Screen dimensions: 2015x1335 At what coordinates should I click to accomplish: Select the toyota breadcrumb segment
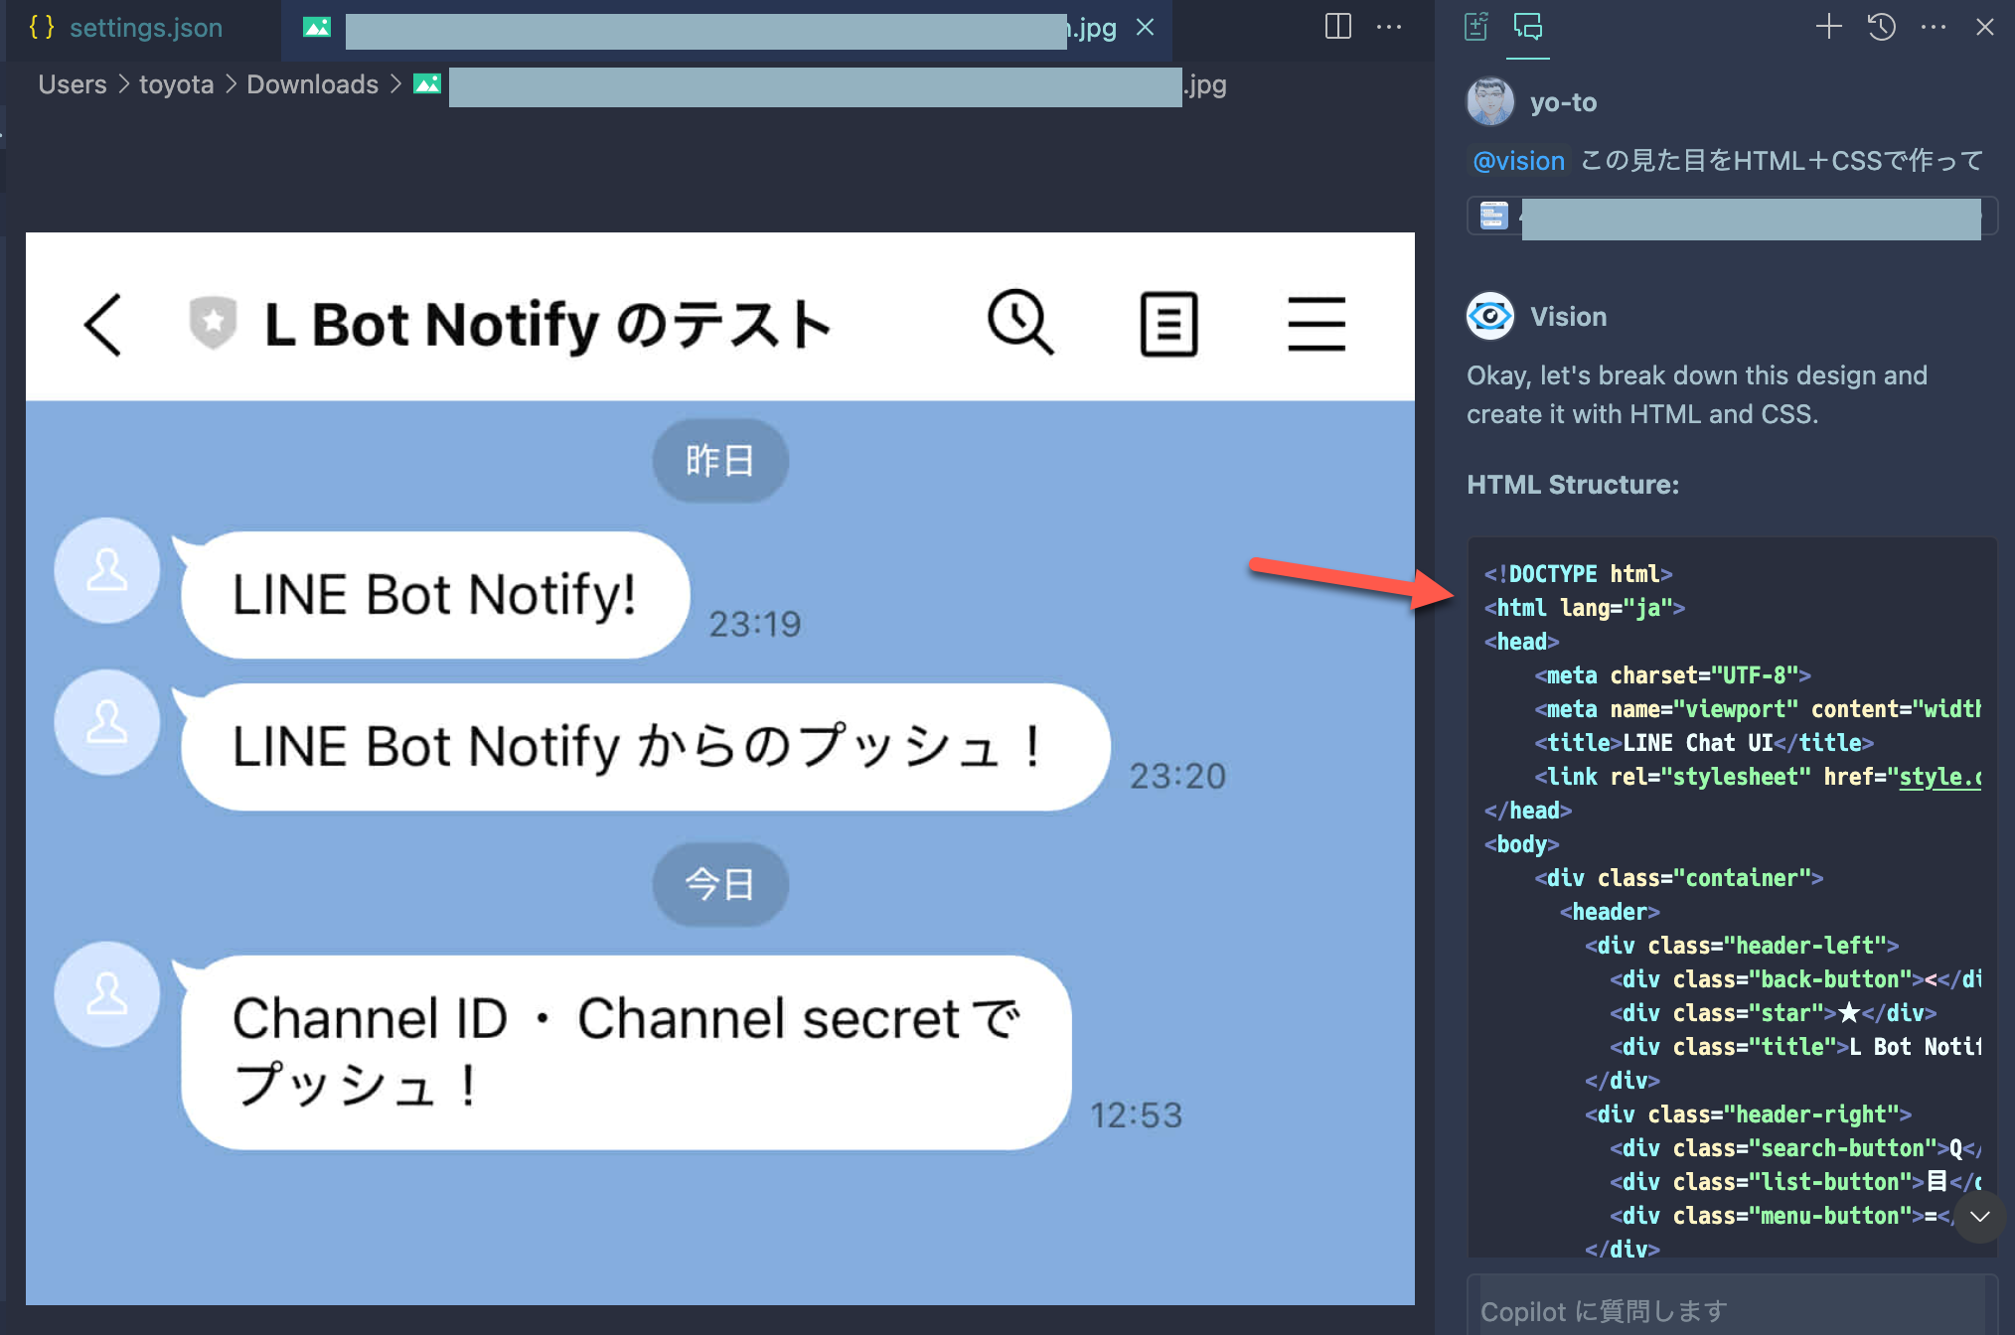pos(177,84)
